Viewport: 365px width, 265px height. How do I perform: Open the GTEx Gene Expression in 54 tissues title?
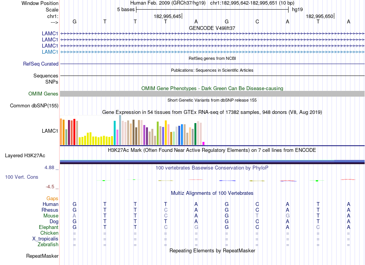212,112
